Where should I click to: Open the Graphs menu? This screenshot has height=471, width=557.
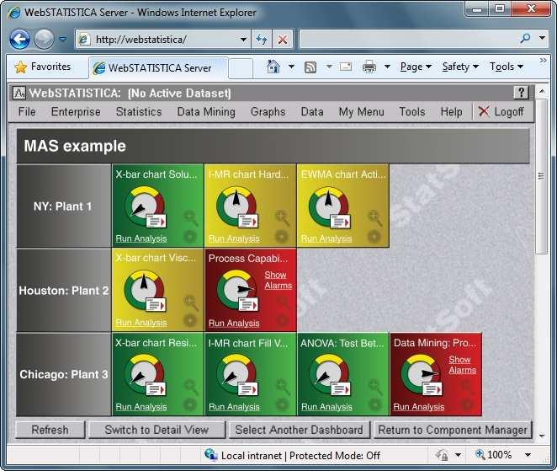[268, 112]
